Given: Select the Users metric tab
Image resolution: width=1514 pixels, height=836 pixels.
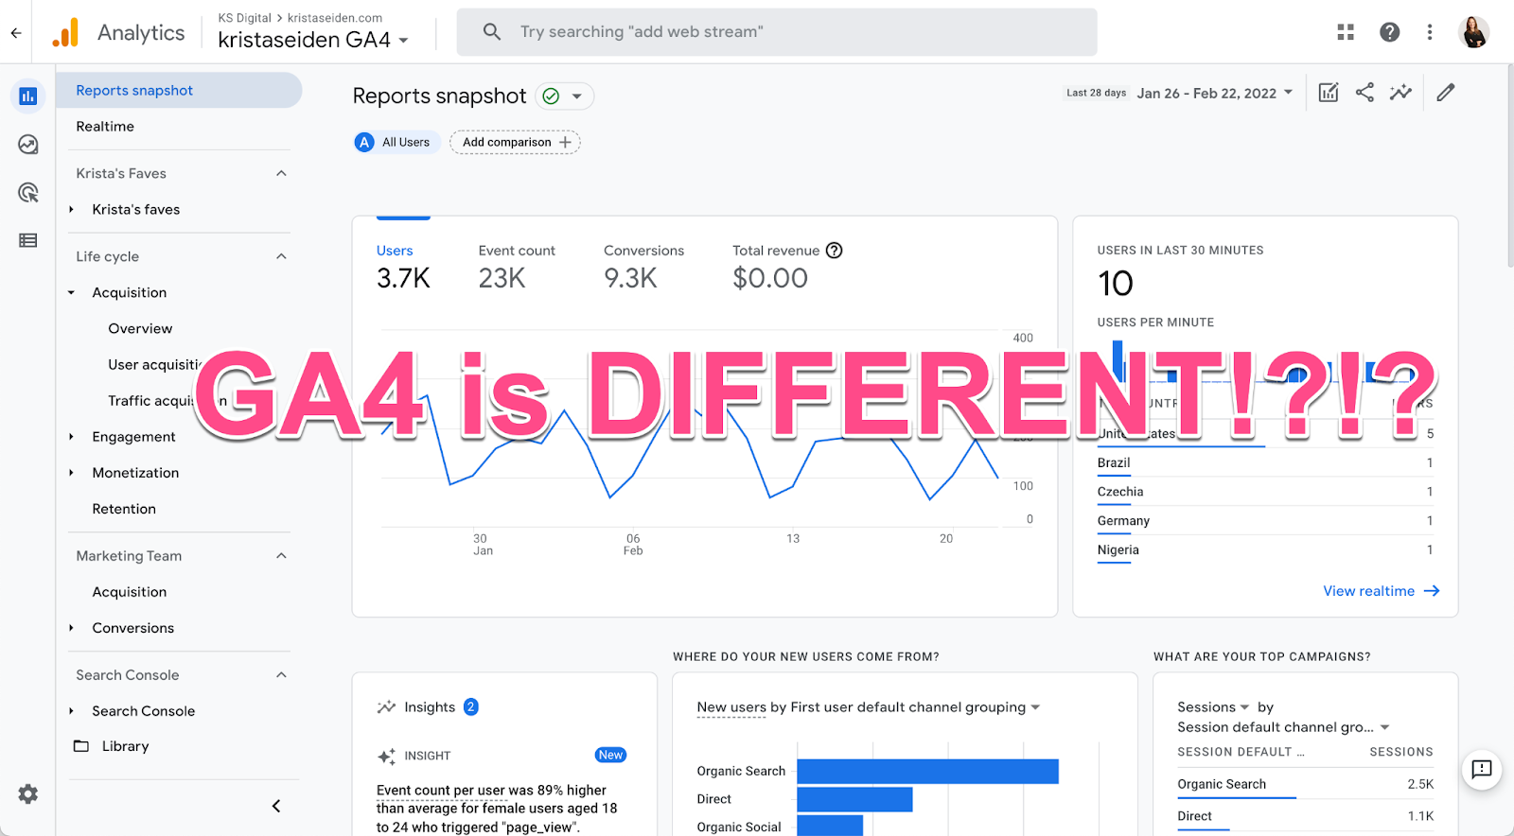Looking at the screenshot, I should click(x=403, y=266).
